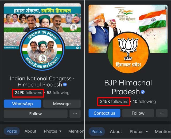
Task: Select the Posts tab on BJP page
Action: pyautogui.click(x=97, y=132)
